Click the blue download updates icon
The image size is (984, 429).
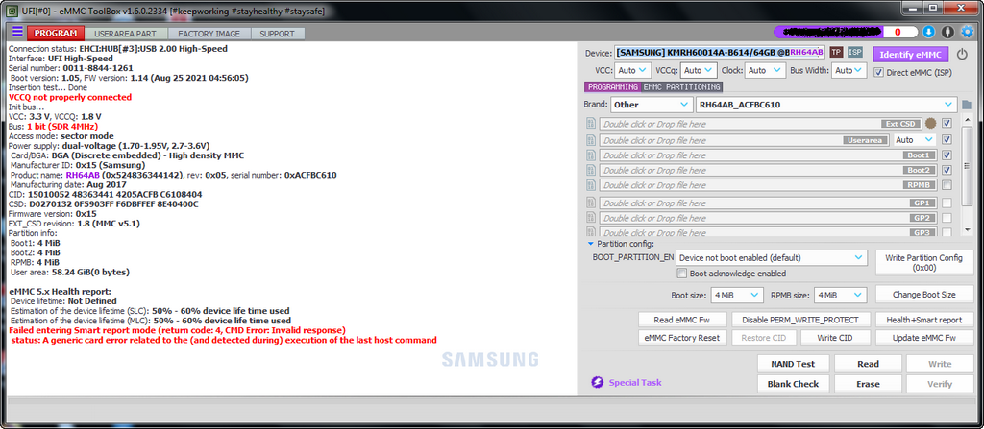[929, 32]
